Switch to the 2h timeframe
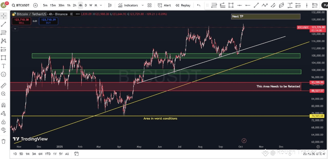This screenshot has height=159, width=328. coord(74,5)
